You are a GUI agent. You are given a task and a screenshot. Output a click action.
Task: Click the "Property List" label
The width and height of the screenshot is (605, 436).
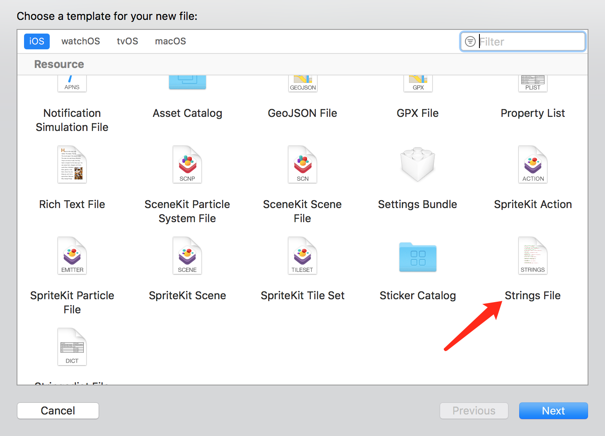(x=533, y=113)
